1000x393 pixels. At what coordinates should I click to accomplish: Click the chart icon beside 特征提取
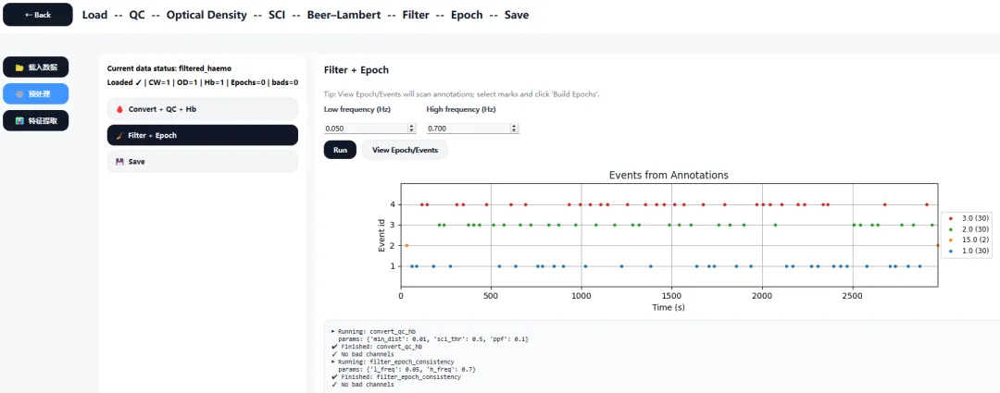click(x=19, y=120)
